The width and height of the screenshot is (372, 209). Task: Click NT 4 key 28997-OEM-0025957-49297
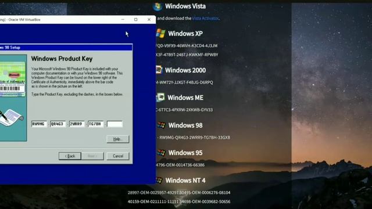coord(153,193)
